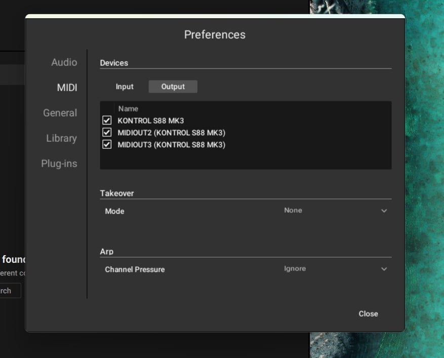
Task: Disable the MIDIOUT3 (KONTROL S88 MK3) checkbox
Action: 107,144
